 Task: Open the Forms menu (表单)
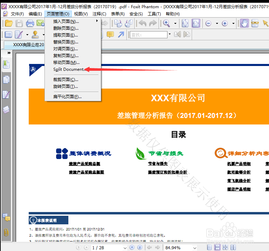118,14
